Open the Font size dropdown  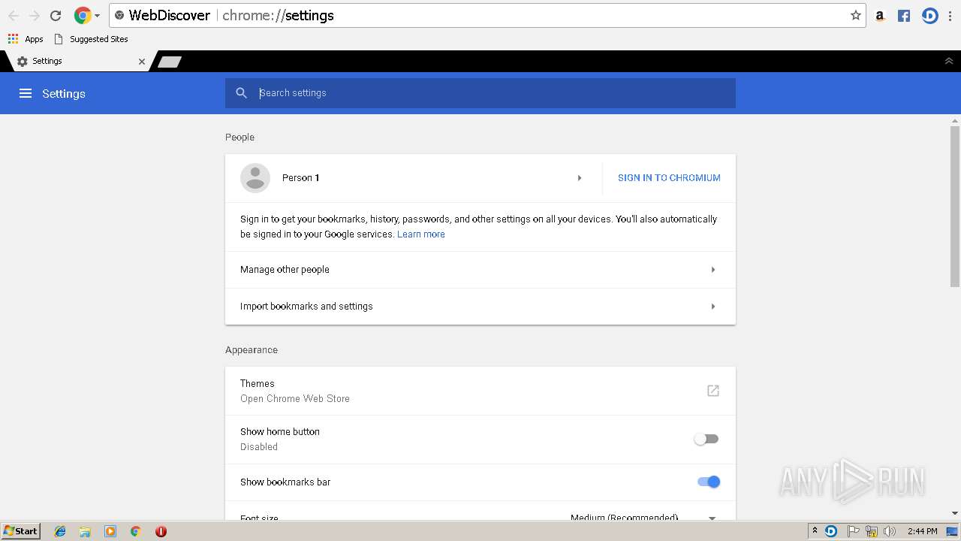(643, 518)
